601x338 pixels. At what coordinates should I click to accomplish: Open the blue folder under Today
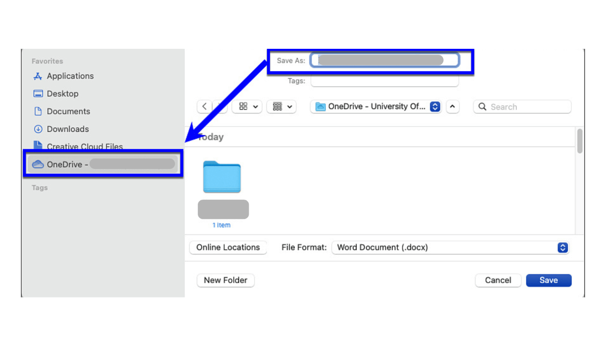tap(222, 177)
